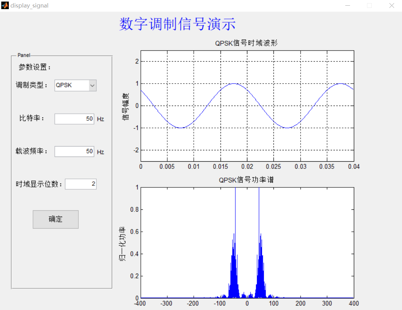402x310 pixels.
Task: Click the Hz unit beside 载波频率 field
Action: point(100,152)
